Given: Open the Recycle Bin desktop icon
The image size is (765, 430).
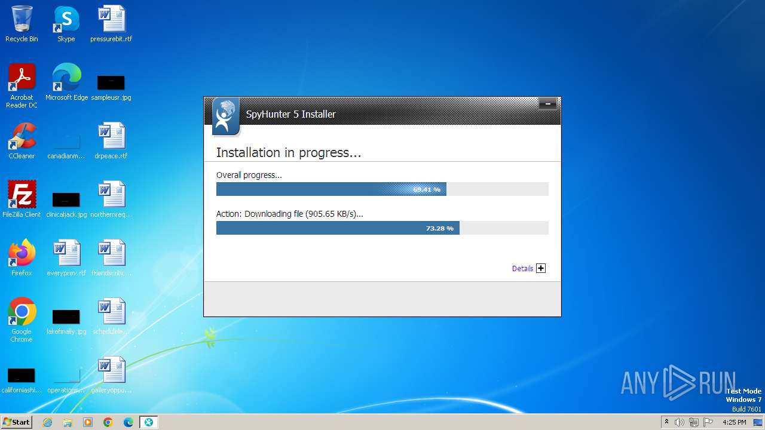Looking at the screenshot, I should (22, 24).
